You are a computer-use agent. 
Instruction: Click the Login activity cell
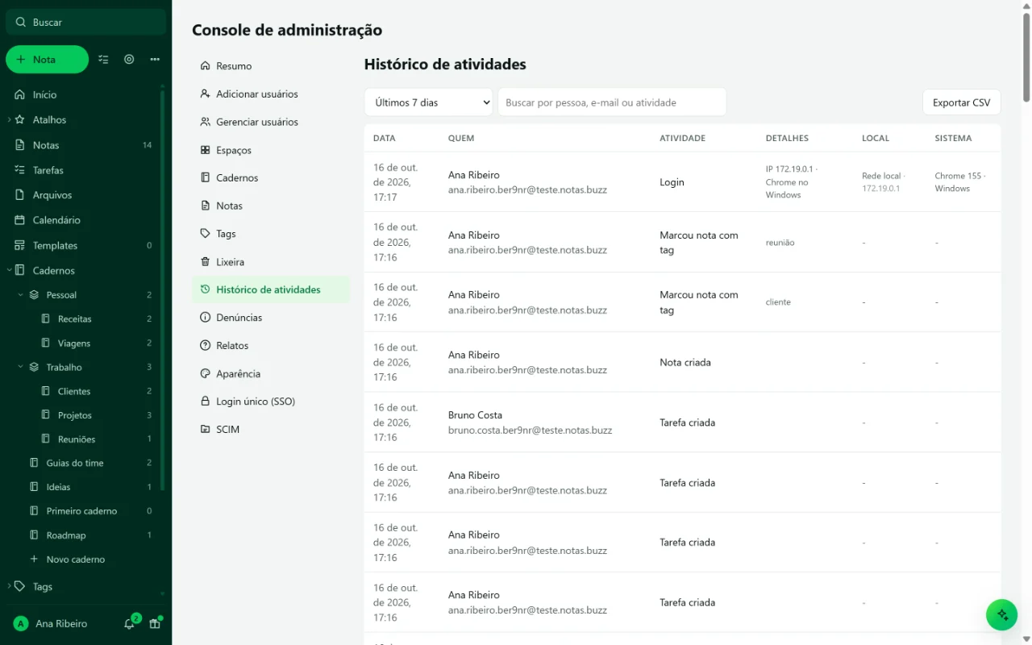point(672,182)
